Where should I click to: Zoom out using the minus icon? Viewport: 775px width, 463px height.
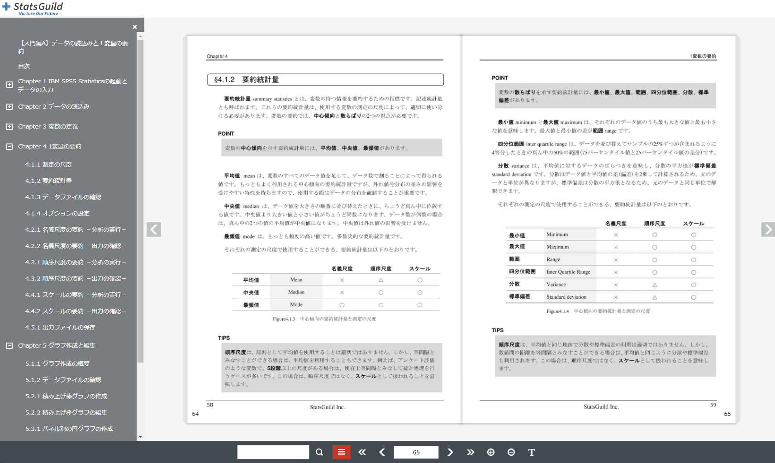511,452
